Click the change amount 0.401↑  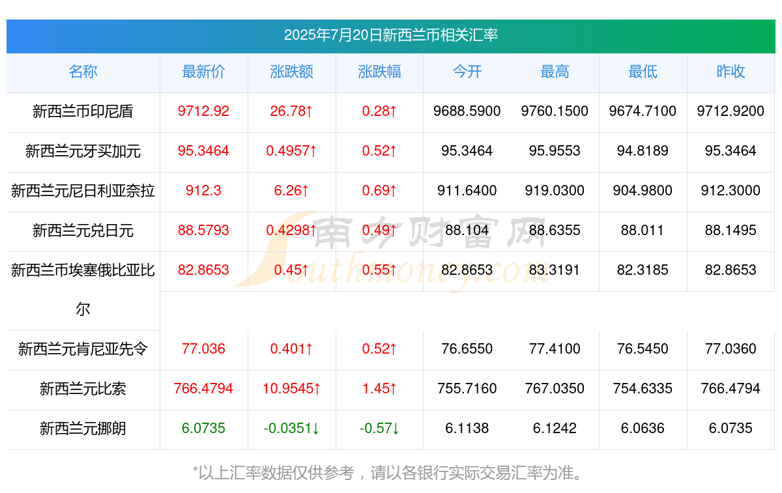[x=291, y=349]
